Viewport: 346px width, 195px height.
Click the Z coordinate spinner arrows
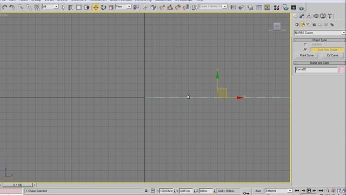pyautogui.click(x=214, y=191)
